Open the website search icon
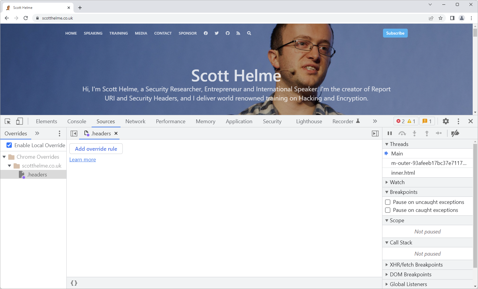This screenshot has height=289, width=478. point(249,33)
